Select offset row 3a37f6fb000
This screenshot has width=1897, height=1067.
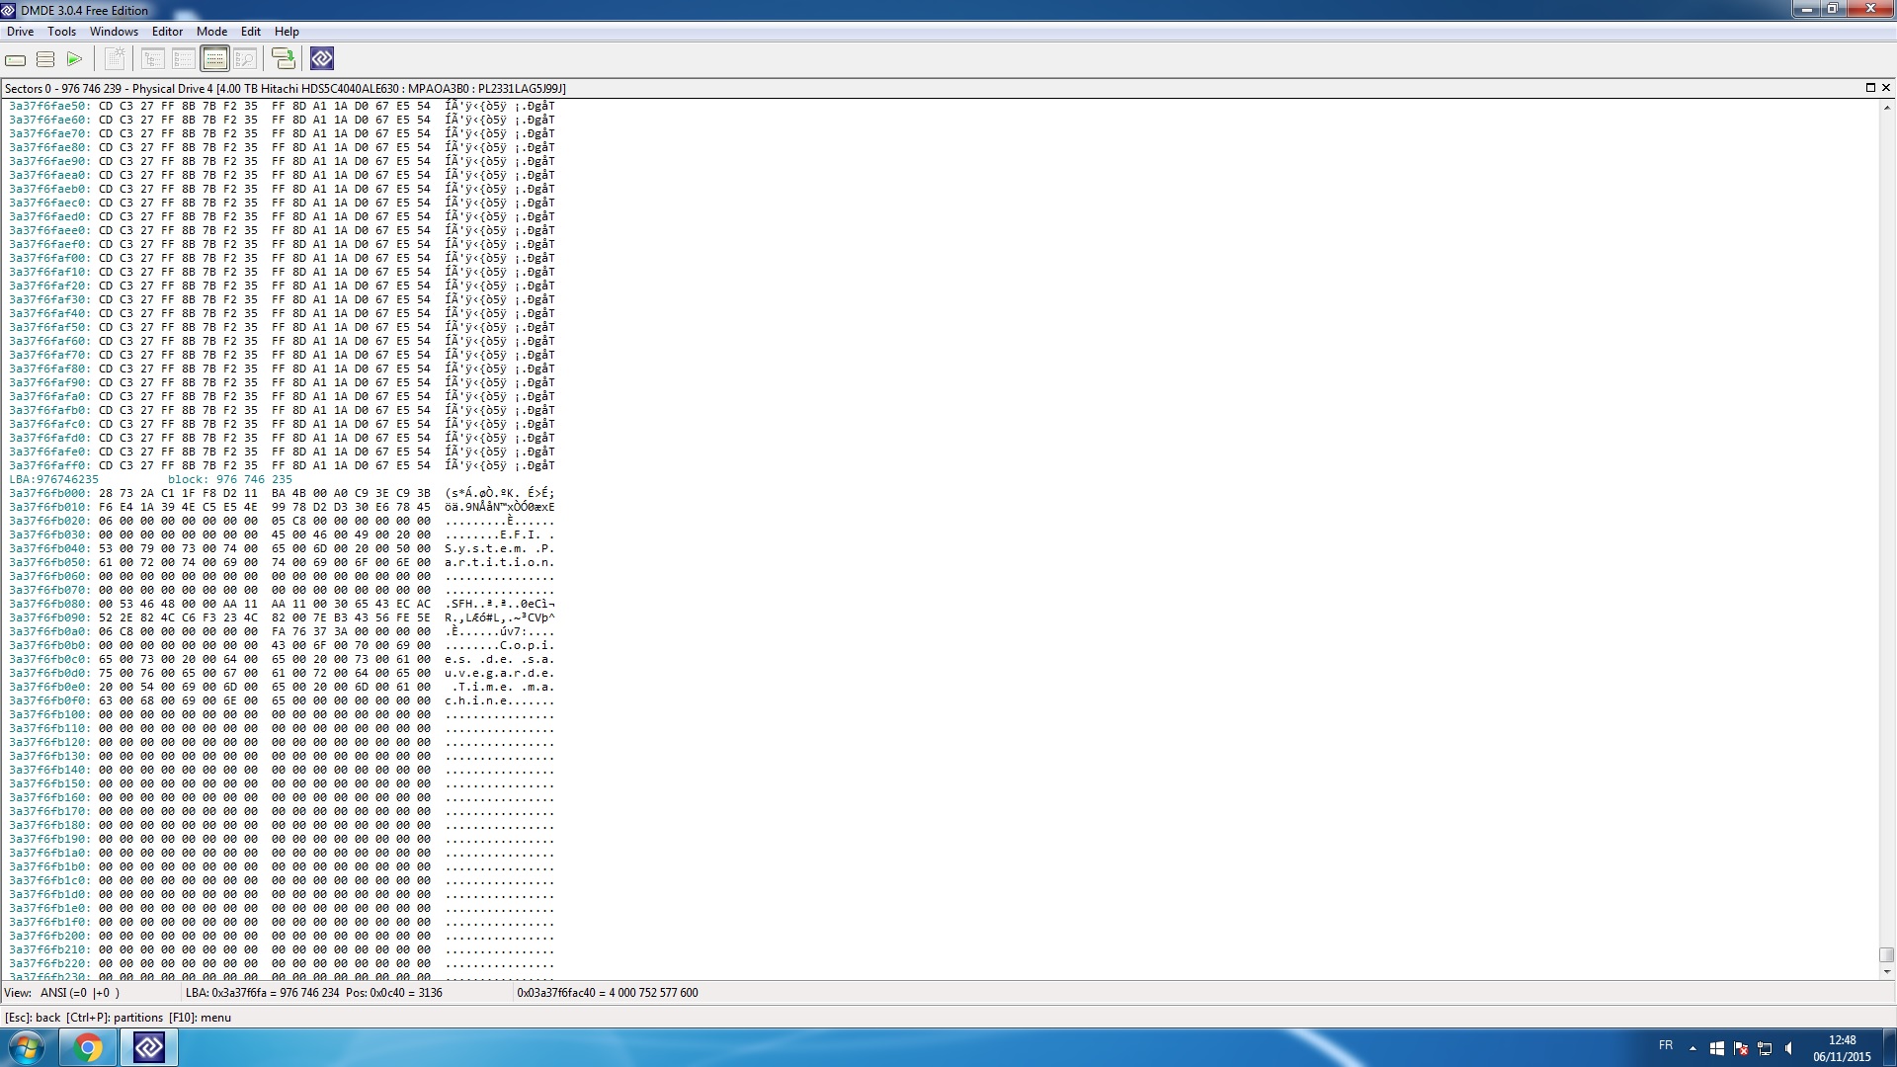(282, 493)
